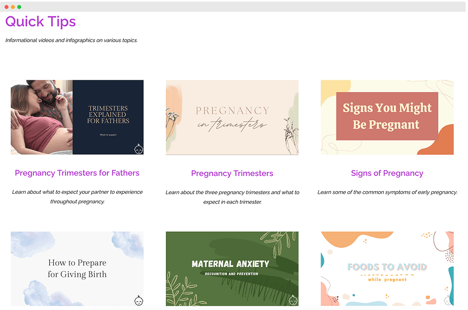Click the early pregnancy symptoms description text
The image size is (468, 310).
pyautogui.click(x=387, y=192)
